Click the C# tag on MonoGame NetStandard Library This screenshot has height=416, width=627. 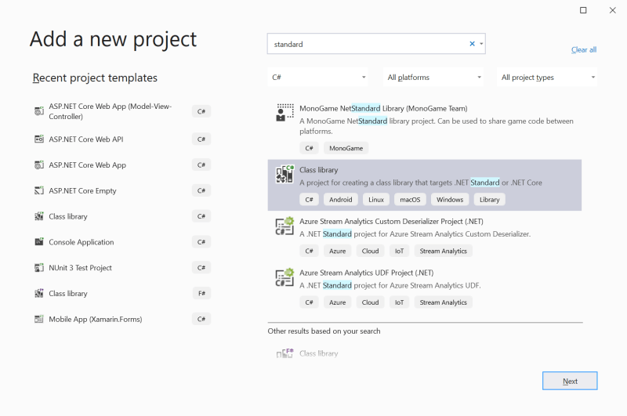309,148
